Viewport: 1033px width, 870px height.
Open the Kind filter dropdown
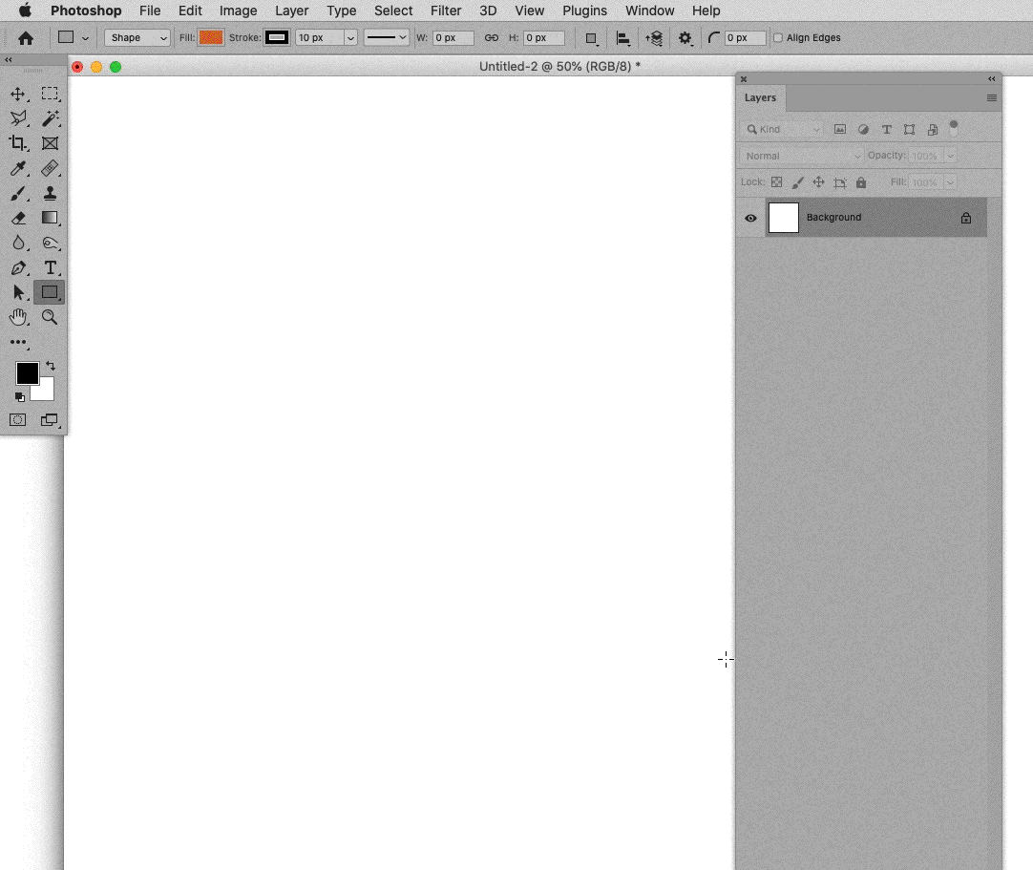tap(783, 129)
